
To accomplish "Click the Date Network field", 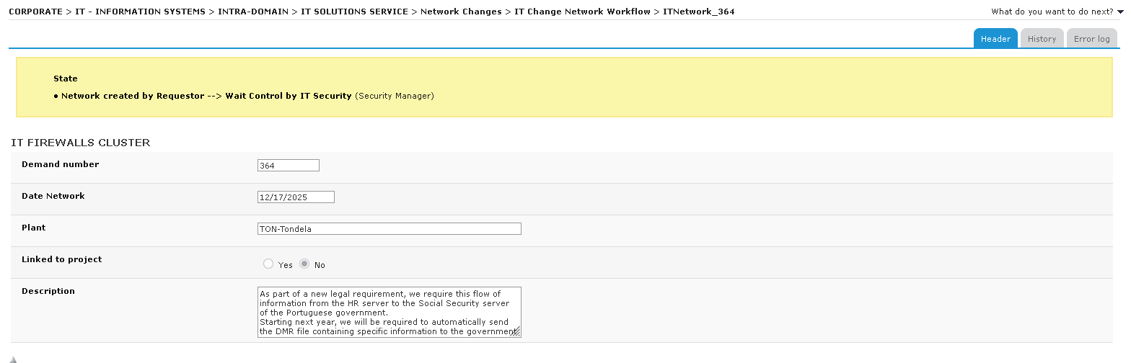I will point(296,197).
